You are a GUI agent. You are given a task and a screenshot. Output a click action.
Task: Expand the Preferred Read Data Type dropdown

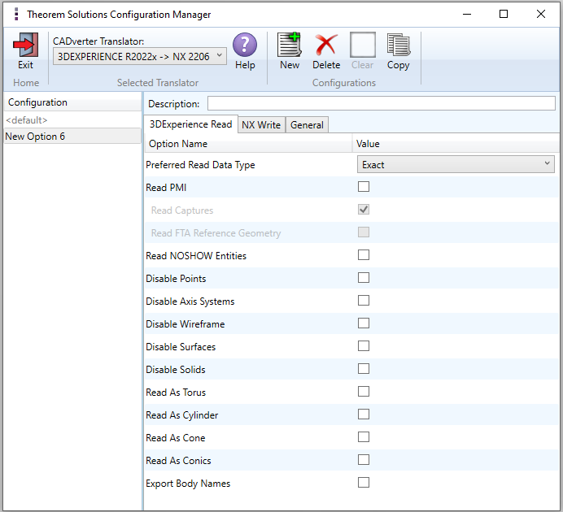tap(456, 164)
